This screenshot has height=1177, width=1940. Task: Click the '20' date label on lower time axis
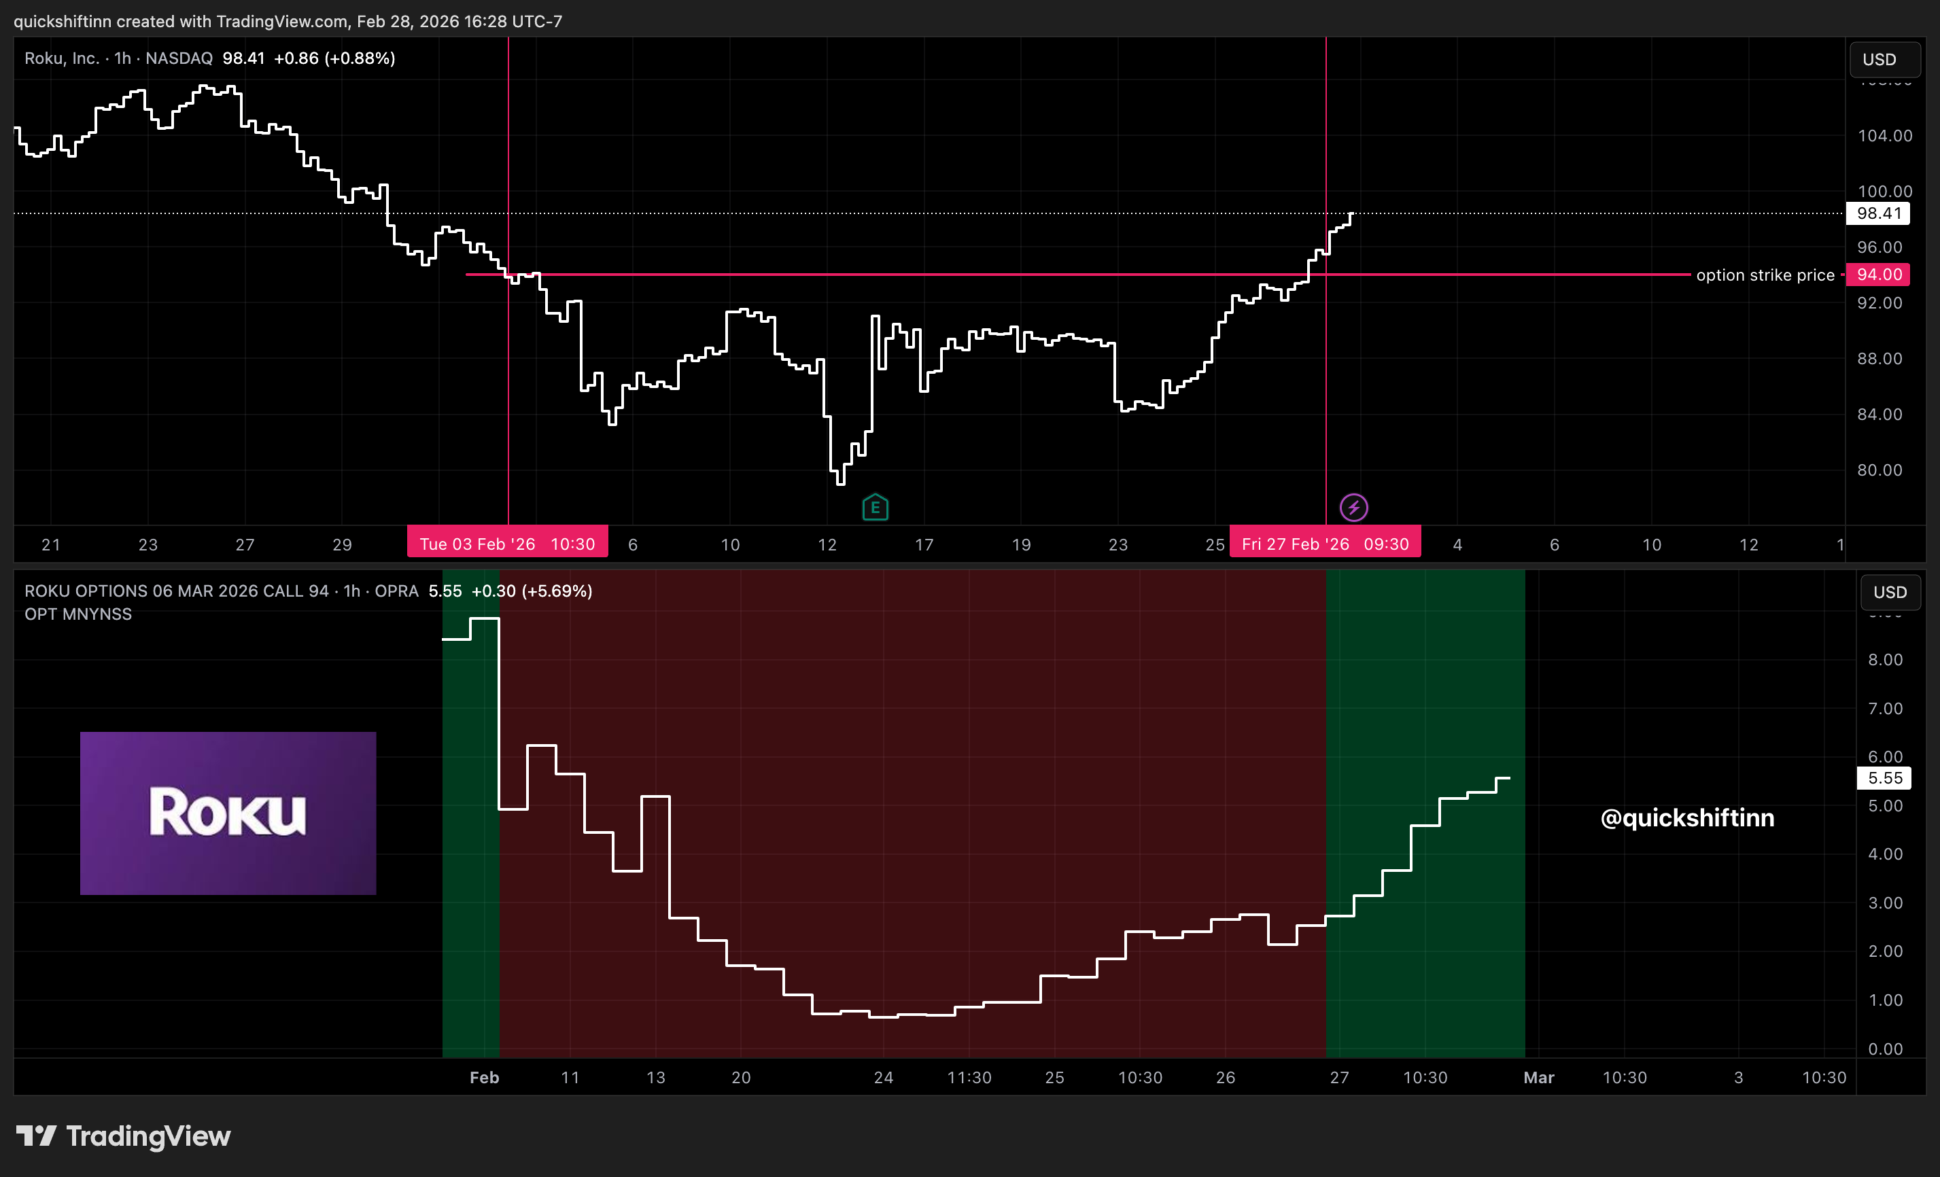741,1077
